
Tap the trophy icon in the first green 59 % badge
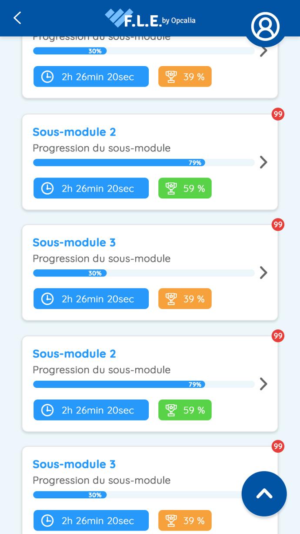click(171, 188)
